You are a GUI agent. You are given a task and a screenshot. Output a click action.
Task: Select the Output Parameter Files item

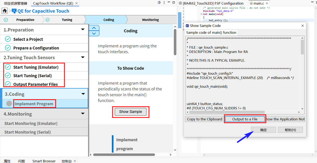coord(44,84)
